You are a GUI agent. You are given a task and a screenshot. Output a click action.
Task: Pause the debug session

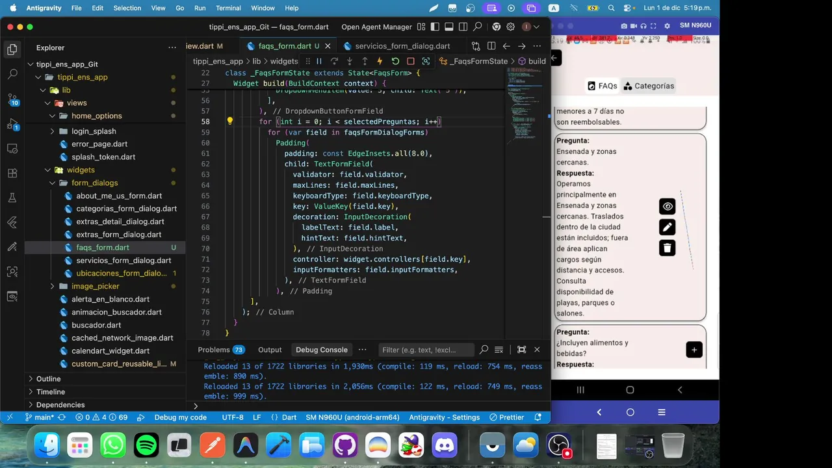coord(319,61)
